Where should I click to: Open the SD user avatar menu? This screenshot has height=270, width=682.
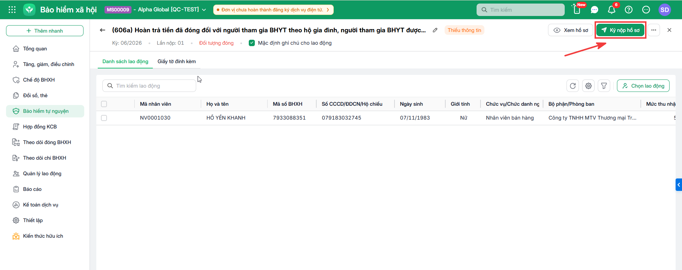[665, 10]
